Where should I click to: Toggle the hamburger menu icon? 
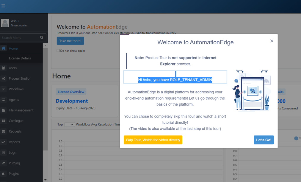click(x=3, y=6)
